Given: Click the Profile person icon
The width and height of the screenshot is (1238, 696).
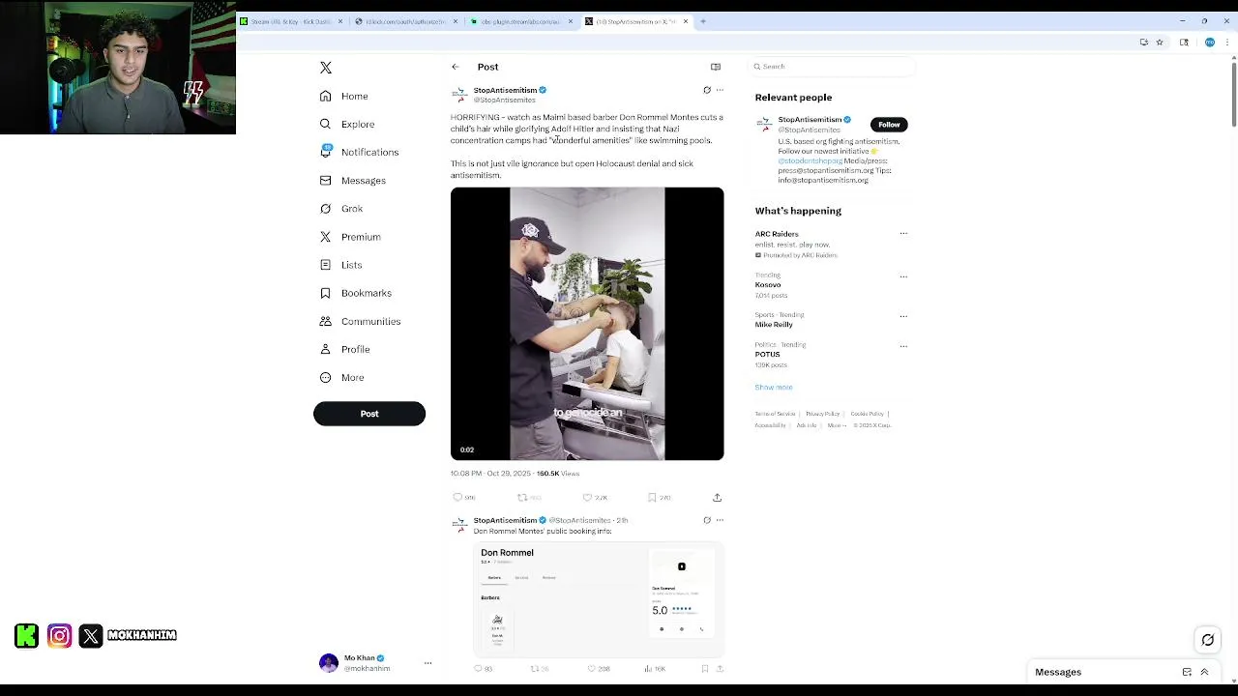Looking at the screenshot, I should (x=326, y=349).
